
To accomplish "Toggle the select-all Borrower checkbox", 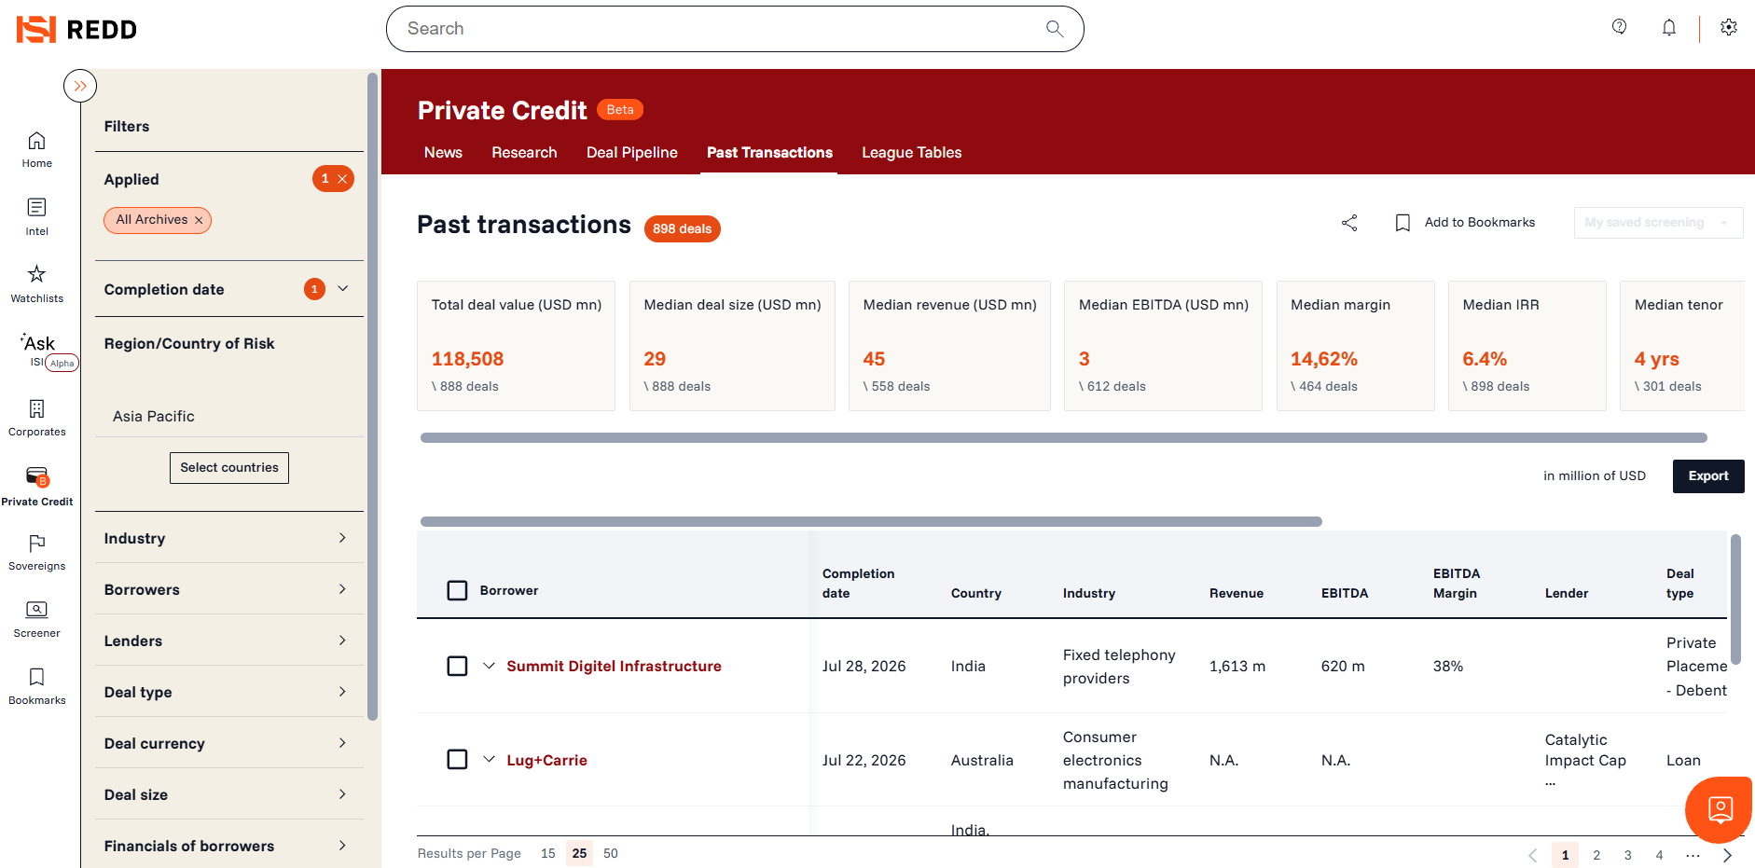I will point(457,590).
